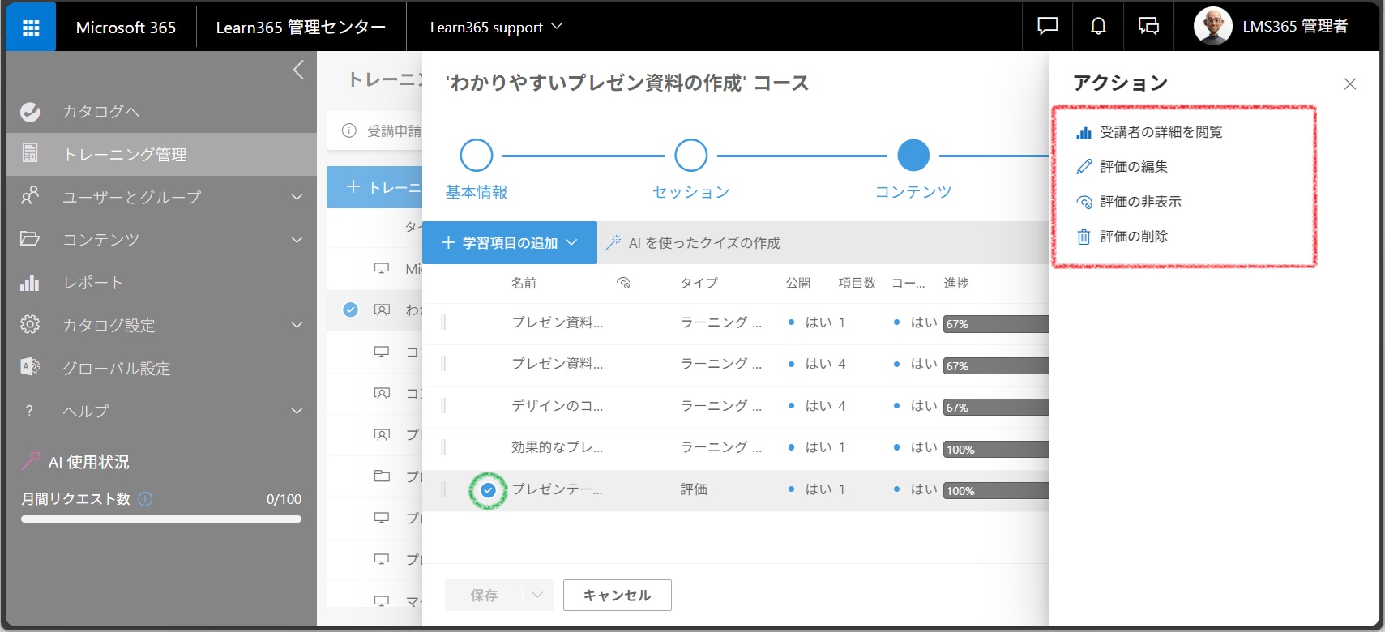
Task: Open レポート in the sidebar
Action: (x=93, y=283)
